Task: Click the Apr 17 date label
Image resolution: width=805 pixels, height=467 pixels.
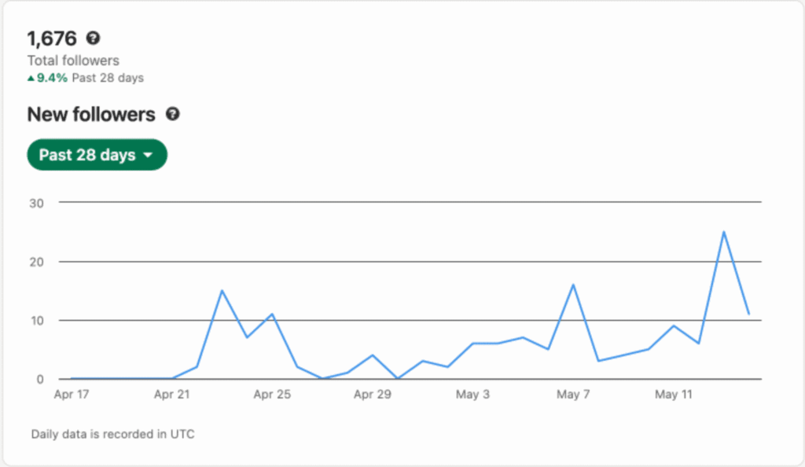Action: 71,395
